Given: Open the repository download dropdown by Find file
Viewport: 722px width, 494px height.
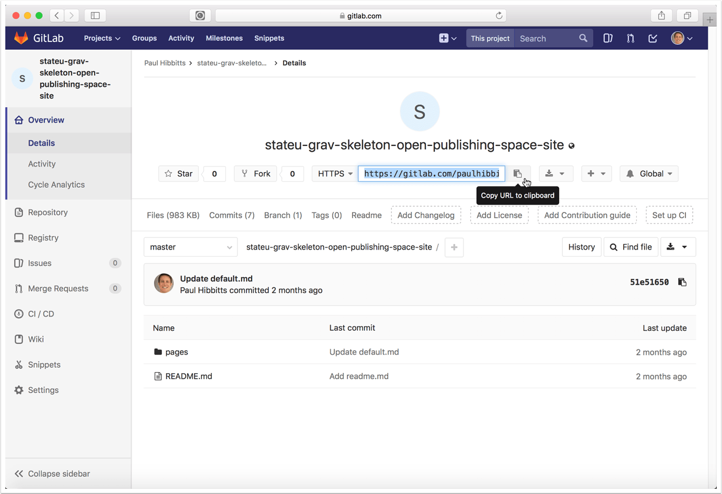Looking at the screenshot, I should pos(678,247).
